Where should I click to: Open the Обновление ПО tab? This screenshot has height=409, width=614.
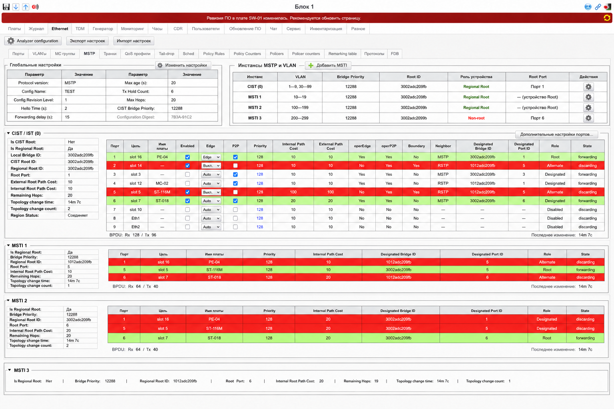click(x=245, y=29)
